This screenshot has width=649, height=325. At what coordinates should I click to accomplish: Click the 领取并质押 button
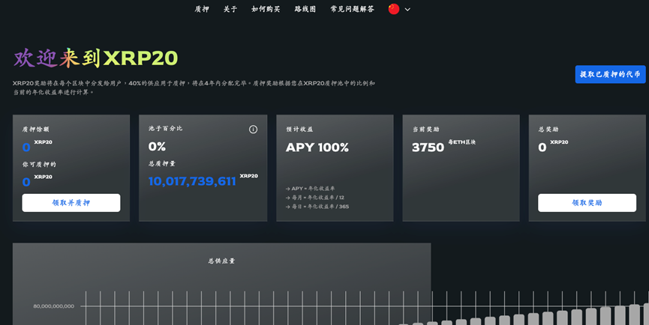(71, 203)
